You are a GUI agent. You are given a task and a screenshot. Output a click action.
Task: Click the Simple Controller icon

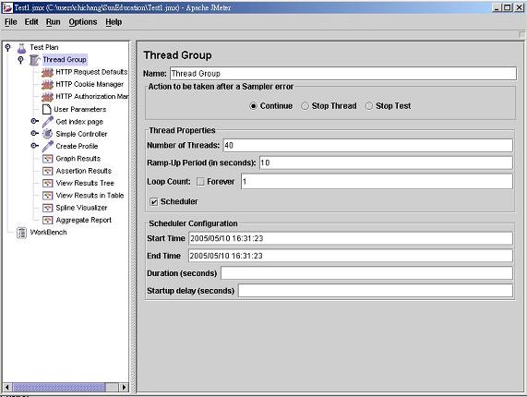tap(47, 134)
